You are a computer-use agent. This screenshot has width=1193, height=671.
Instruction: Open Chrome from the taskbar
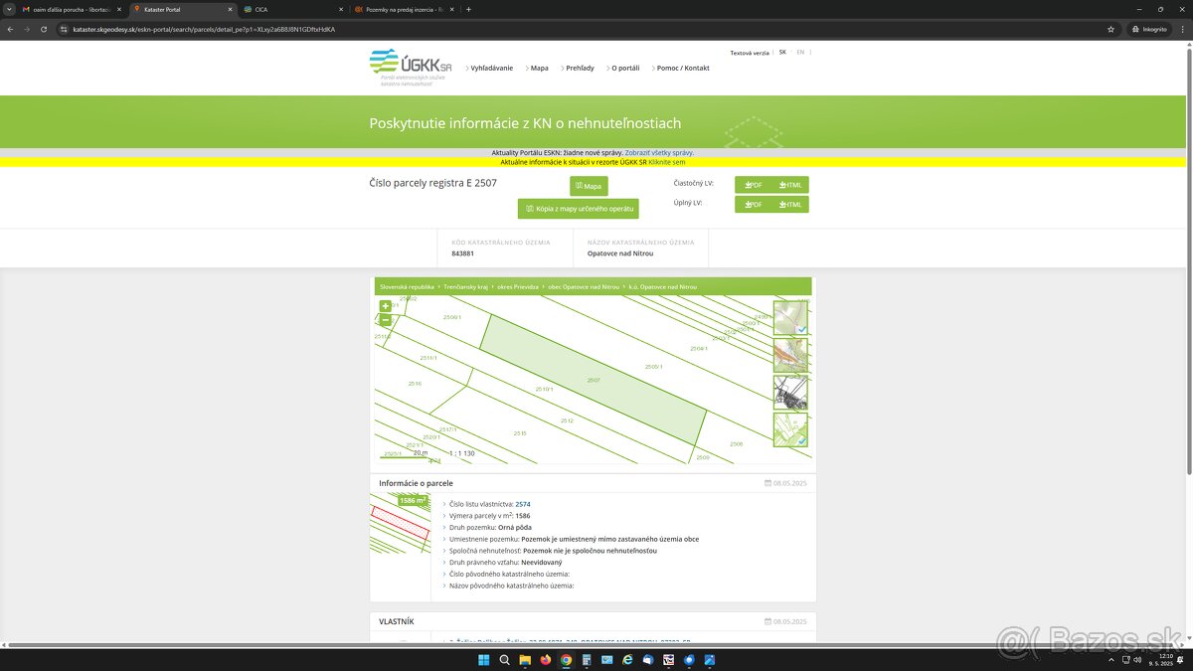click(566, 660)
